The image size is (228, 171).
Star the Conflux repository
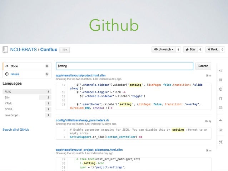(x=190, y=49)
